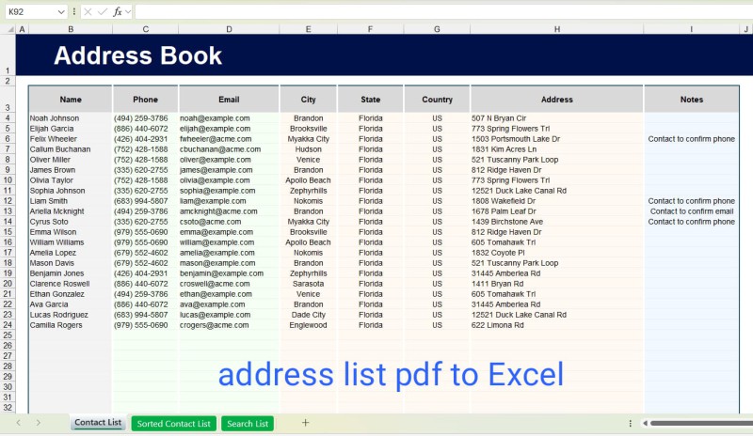
Task: Click the Insert Function fx icon
Action: [x=118, y=11]
